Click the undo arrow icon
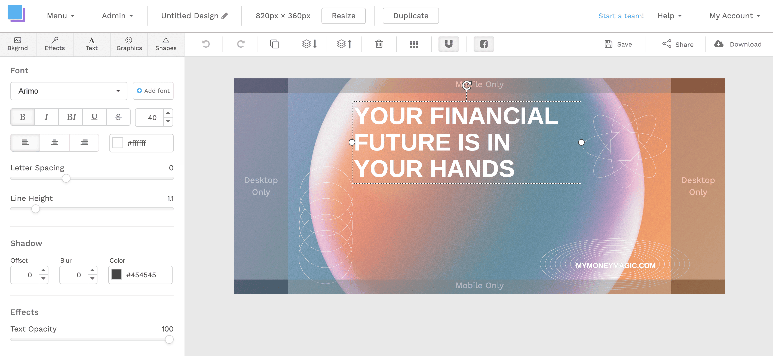This screenshot has width=773, height=356. point(207,44)
